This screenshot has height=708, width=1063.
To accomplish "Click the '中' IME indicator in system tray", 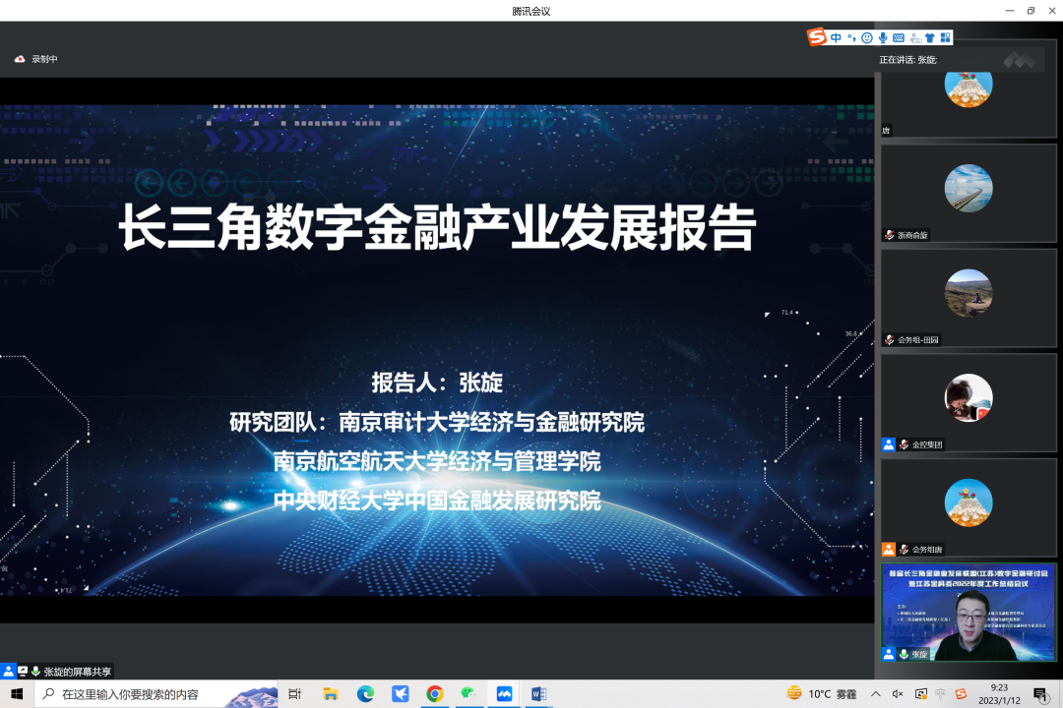I will pyautogui.click(x=940, y=694).
